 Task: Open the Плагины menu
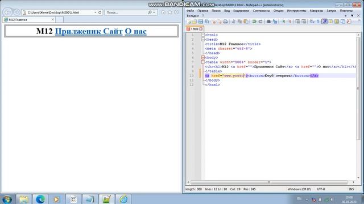(346, 11)
